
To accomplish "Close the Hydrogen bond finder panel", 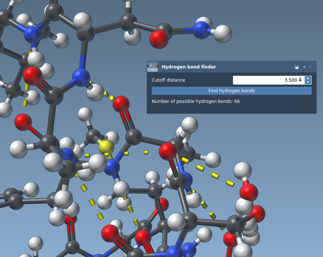I will coord(310,67).
